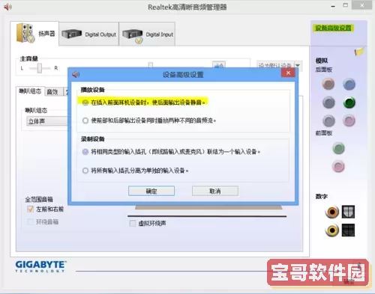Open the set default device dropdown arrow
The width and height of the screenshot is (375, 294).
tap(298, 65)
